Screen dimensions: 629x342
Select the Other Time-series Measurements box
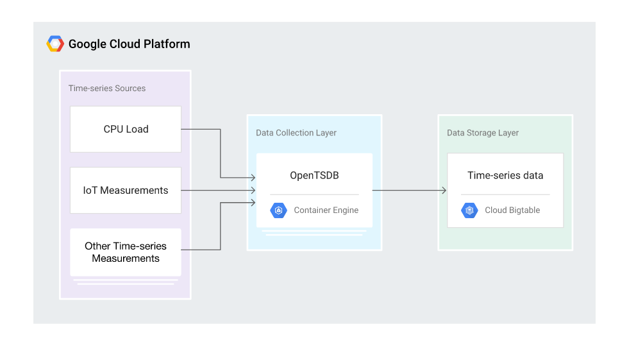pos(126,252)
